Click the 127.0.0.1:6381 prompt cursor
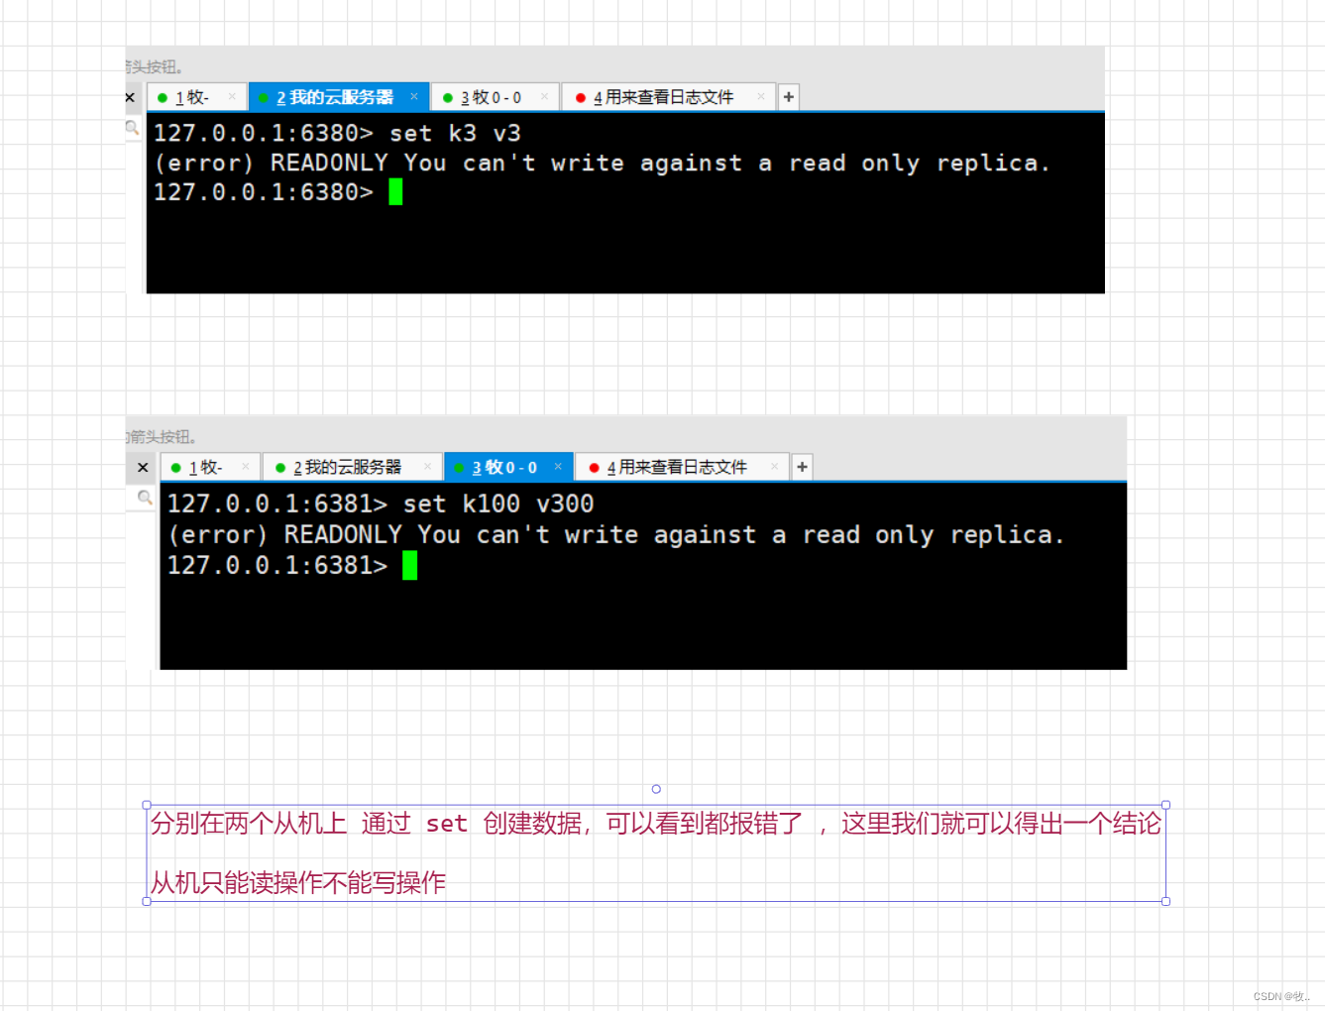 [409, 565]
